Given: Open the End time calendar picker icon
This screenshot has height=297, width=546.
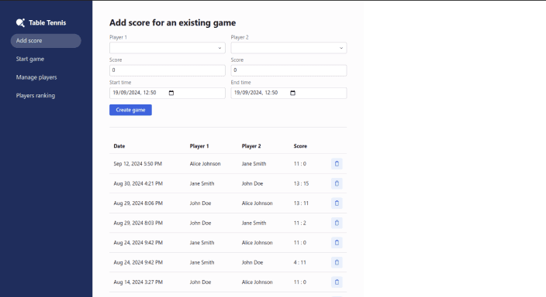Looking at the screenshot, I should click(x=293, y=93).
